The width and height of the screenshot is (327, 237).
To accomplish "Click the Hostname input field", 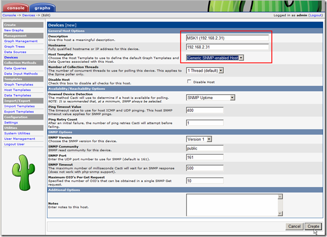I will point(227,47).
